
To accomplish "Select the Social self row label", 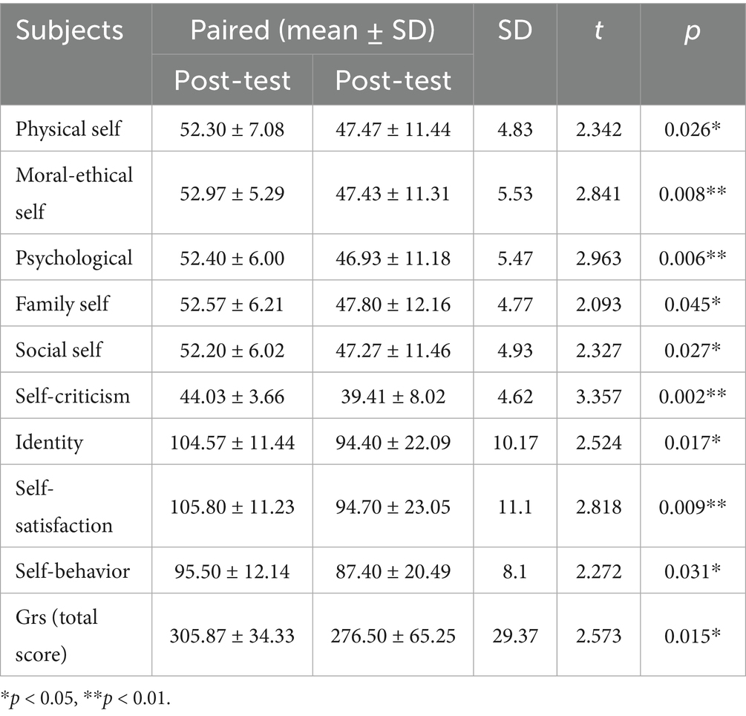I will click(x=59, y=350).
